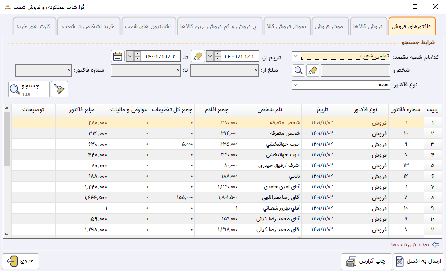Switch to خرید اشخاص در شعب tab
This screenshot has width=446, height=271.
[89, 26]
